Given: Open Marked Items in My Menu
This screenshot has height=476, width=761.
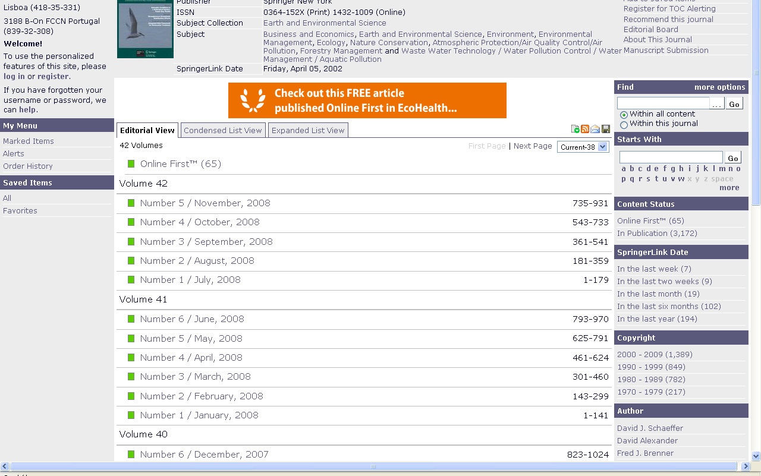Looking at the screenshot, I should coord(29,141).
